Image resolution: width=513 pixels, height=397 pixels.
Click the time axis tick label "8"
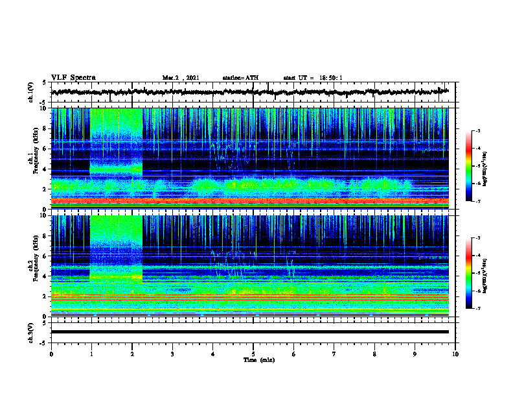pyautogui.click(x=374, y=354)
